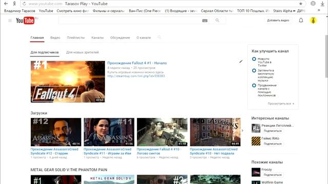Open the browser downloads arrow icon
Viewport: 328px width, 184px height.
(x=322, y=4)
